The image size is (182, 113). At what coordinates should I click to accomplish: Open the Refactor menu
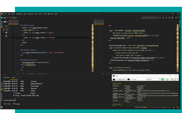point(31,14)
